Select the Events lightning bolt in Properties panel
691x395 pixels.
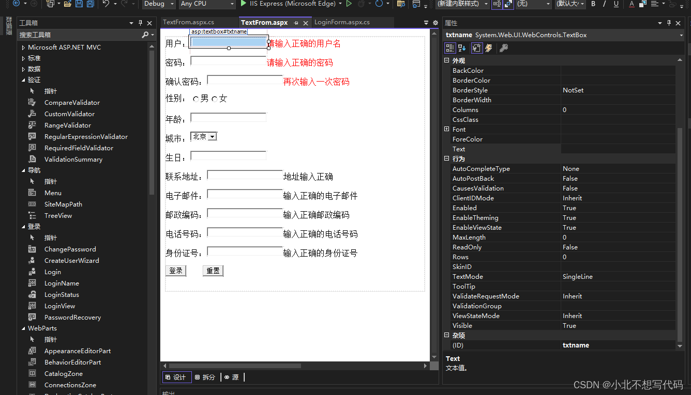[488, 48]
